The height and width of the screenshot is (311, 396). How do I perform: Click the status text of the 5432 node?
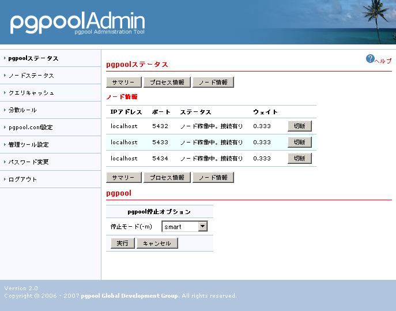(212, 126)
